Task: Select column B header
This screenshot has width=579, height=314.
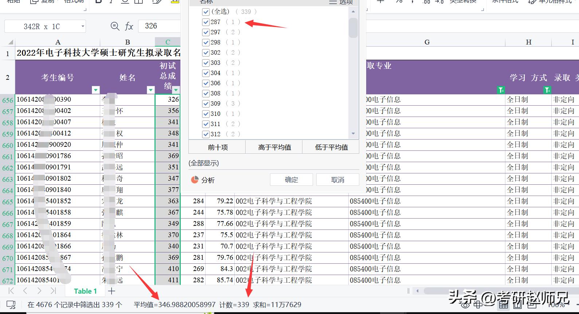Action: click(x=128, y=42)
